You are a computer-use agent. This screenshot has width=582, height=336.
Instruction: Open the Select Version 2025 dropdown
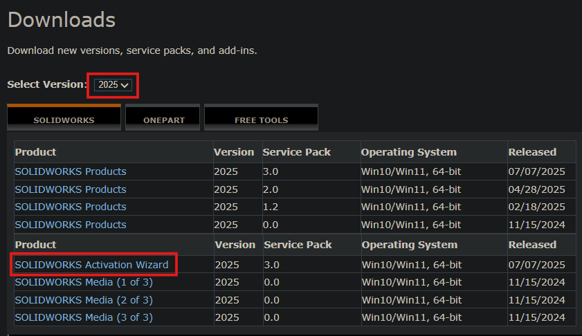tap(113, 85)
